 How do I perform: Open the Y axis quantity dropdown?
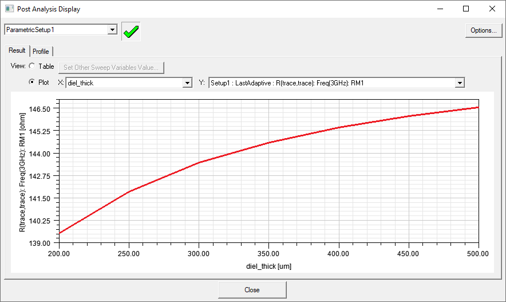(x=459, y=83)
